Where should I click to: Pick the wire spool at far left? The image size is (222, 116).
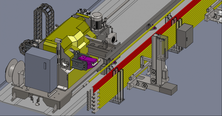[13, 71]
